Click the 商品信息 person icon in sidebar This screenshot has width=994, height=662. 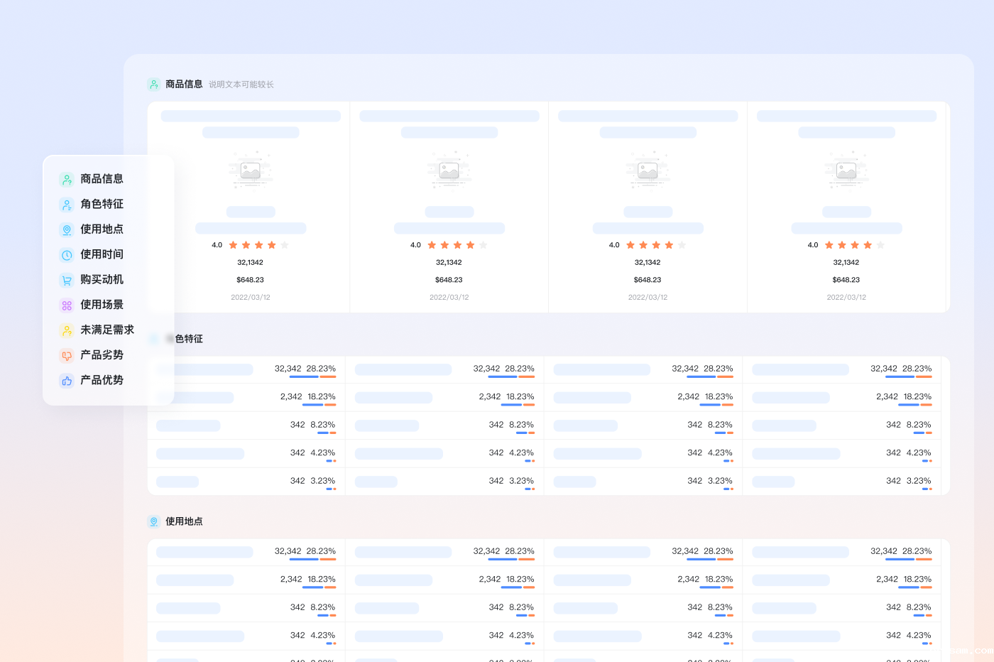[67, 180]
